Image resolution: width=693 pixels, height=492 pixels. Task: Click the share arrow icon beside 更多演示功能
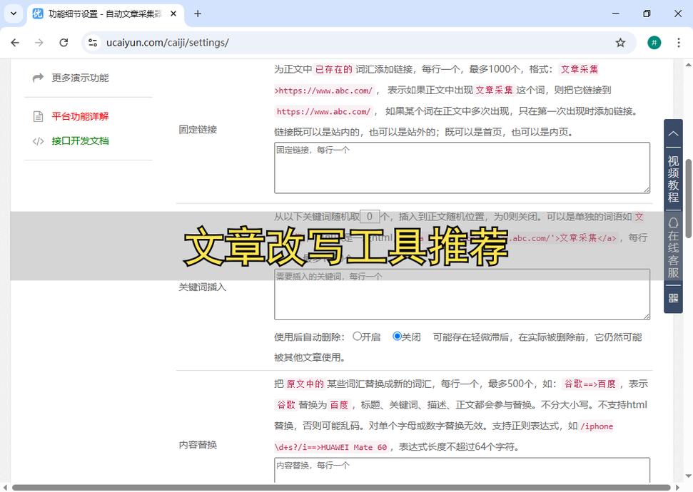click(38, 78)
